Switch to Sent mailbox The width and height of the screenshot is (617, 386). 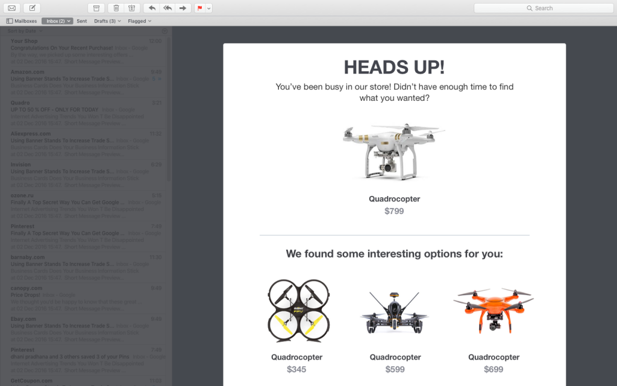[82, 21]
